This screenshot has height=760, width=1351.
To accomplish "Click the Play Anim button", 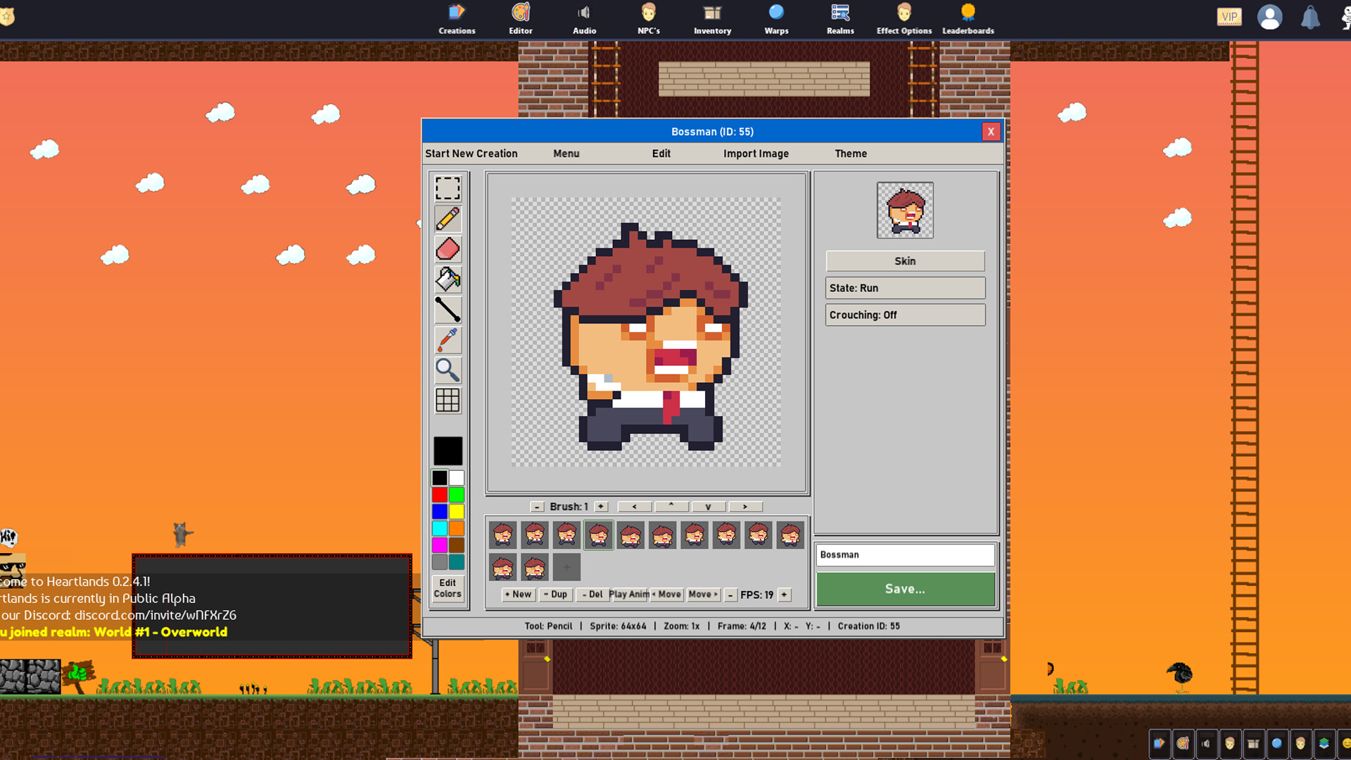I will [629, 595].
